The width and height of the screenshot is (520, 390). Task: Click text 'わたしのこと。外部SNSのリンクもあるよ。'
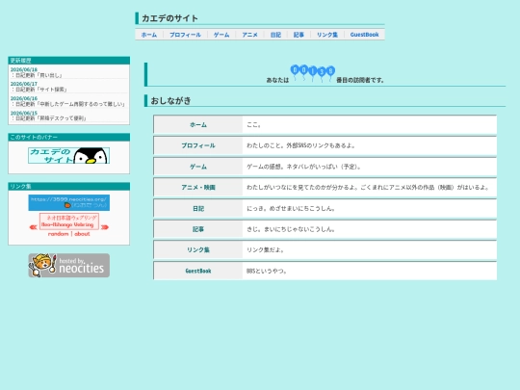(300, 145)
